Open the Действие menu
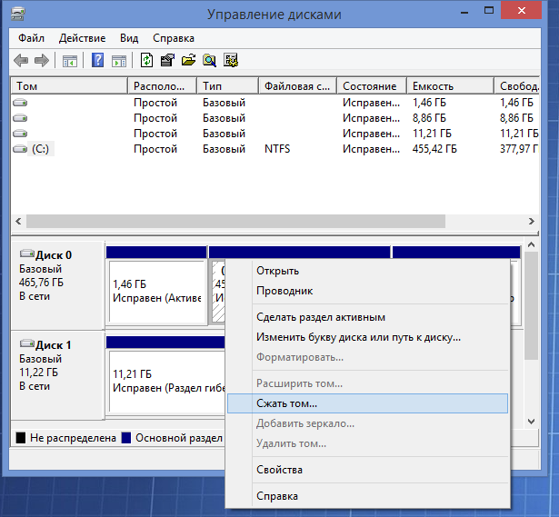This screenshot has height=517, width=559. tap(83, 38)
